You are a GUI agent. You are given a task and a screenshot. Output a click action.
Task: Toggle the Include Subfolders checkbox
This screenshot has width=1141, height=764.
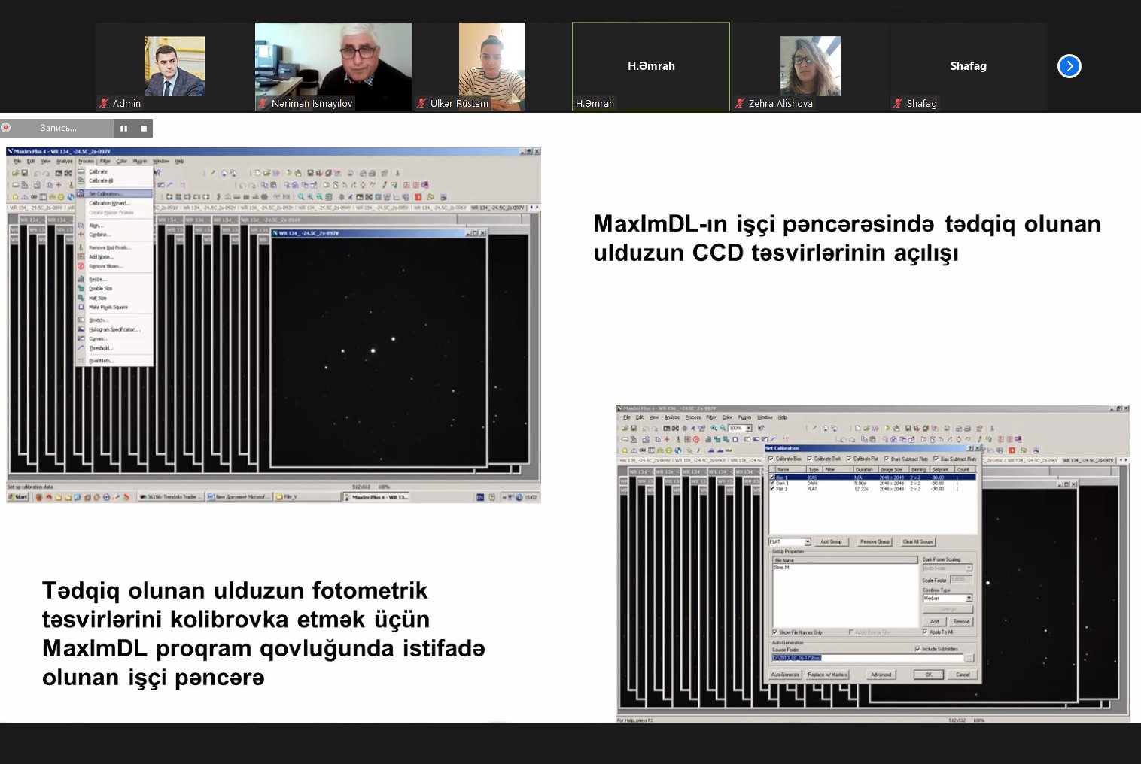pyautogui.click(x=917, y=649)
